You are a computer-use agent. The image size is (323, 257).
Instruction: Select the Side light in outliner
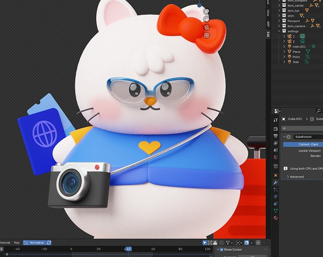(x=296, y=62)
